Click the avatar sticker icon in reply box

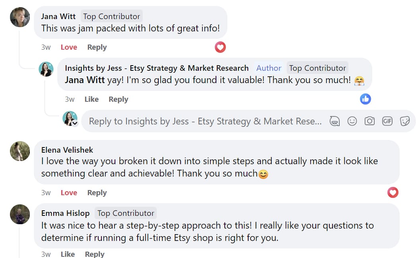click(x=334, y=121)
